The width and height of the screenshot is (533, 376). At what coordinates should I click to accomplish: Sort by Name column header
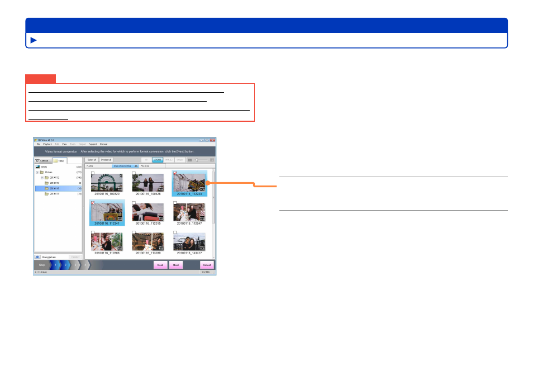tap(98, 166)
